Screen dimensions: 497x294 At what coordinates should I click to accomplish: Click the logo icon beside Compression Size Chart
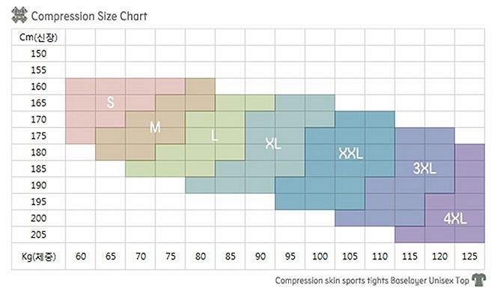[19, 15]
